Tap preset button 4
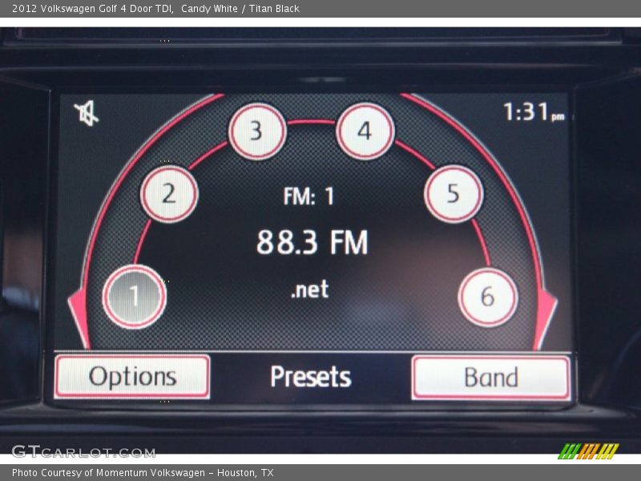Viewport: 641px width, 481px height. 365,131
